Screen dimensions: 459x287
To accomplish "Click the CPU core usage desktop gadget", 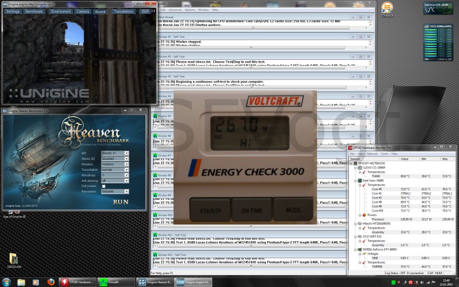I will 438,43.
